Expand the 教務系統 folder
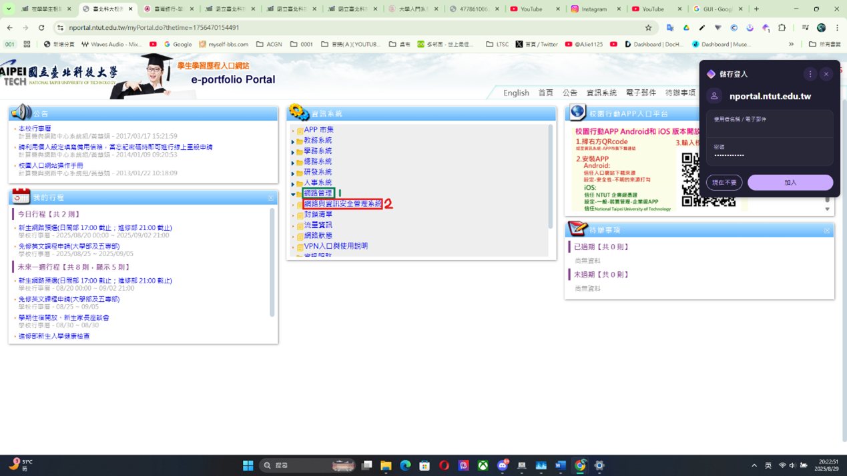 point(293,141)
